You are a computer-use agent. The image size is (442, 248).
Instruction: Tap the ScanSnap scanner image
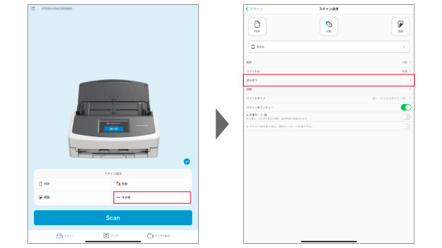tap(113, 119)
